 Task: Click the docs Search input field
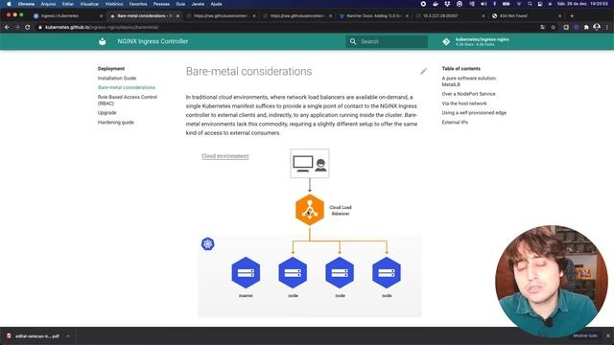(387, 41)
